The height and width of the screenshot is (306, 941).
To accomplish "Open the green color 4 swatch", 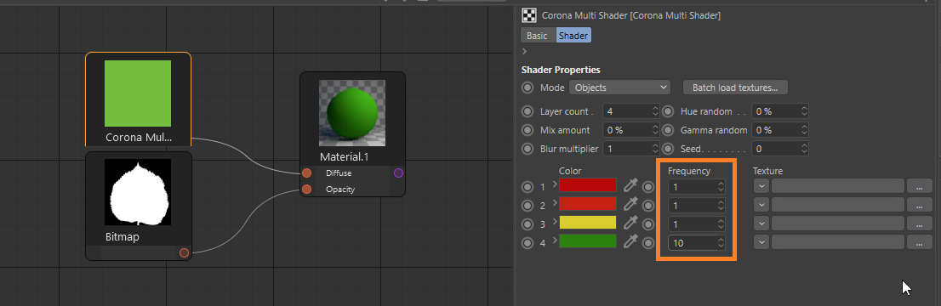I will point(588,241).
